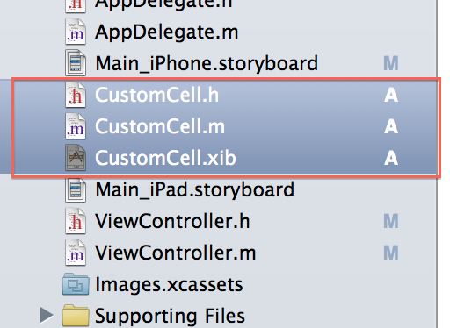This screenshot has width=450, height=328.
Task: Open the Supporting Files folder
Action: point(76,316)
